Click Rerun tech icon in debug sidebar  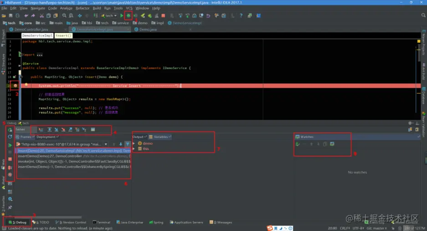10,130
